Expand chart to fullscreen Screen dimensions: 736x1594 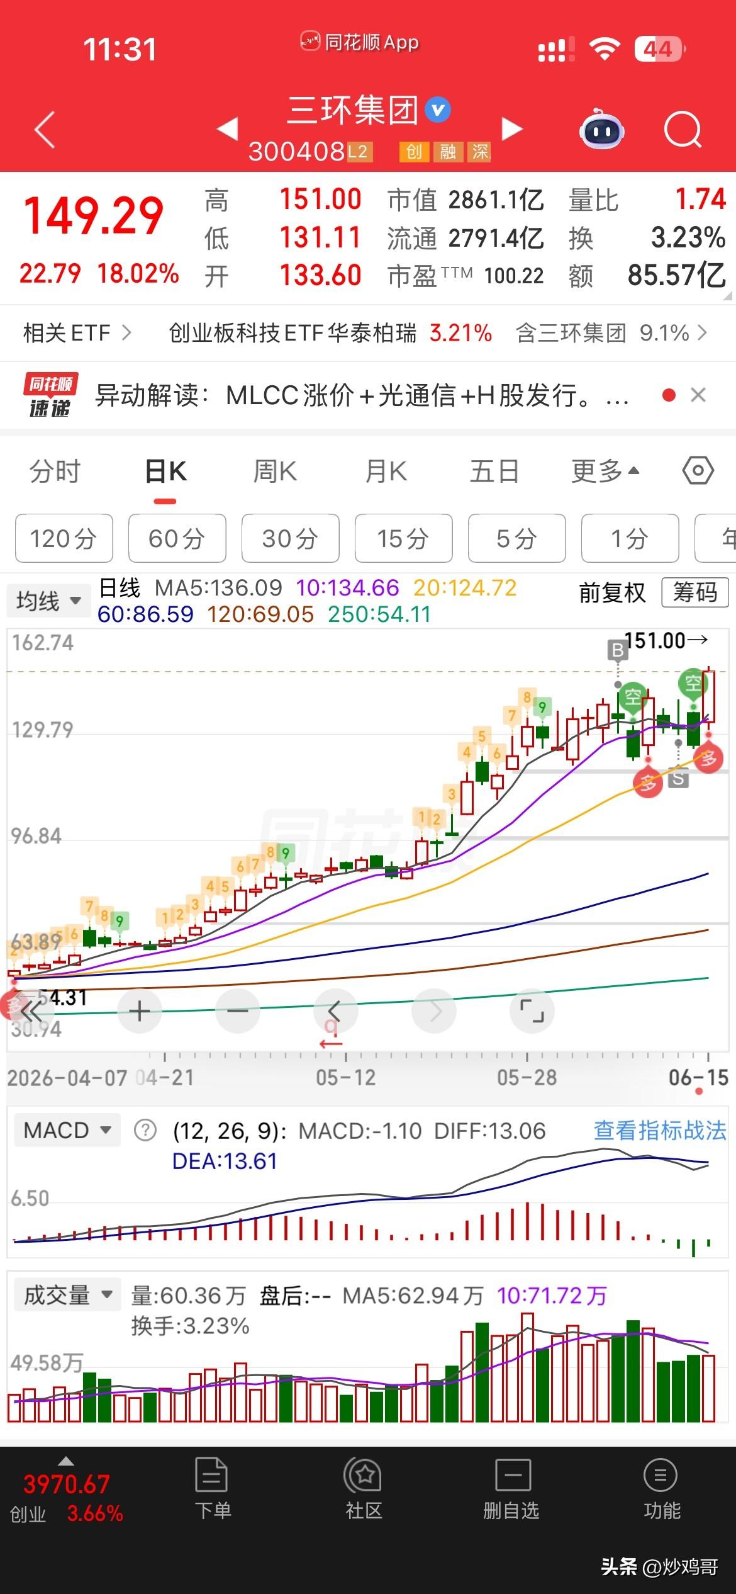[x=532, y=1011]
